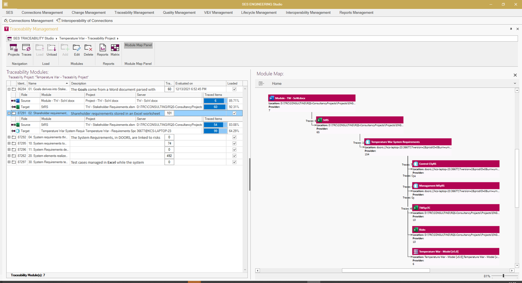Show the traceability Matrix icon

pyautogui.click(x=115, y=50)
